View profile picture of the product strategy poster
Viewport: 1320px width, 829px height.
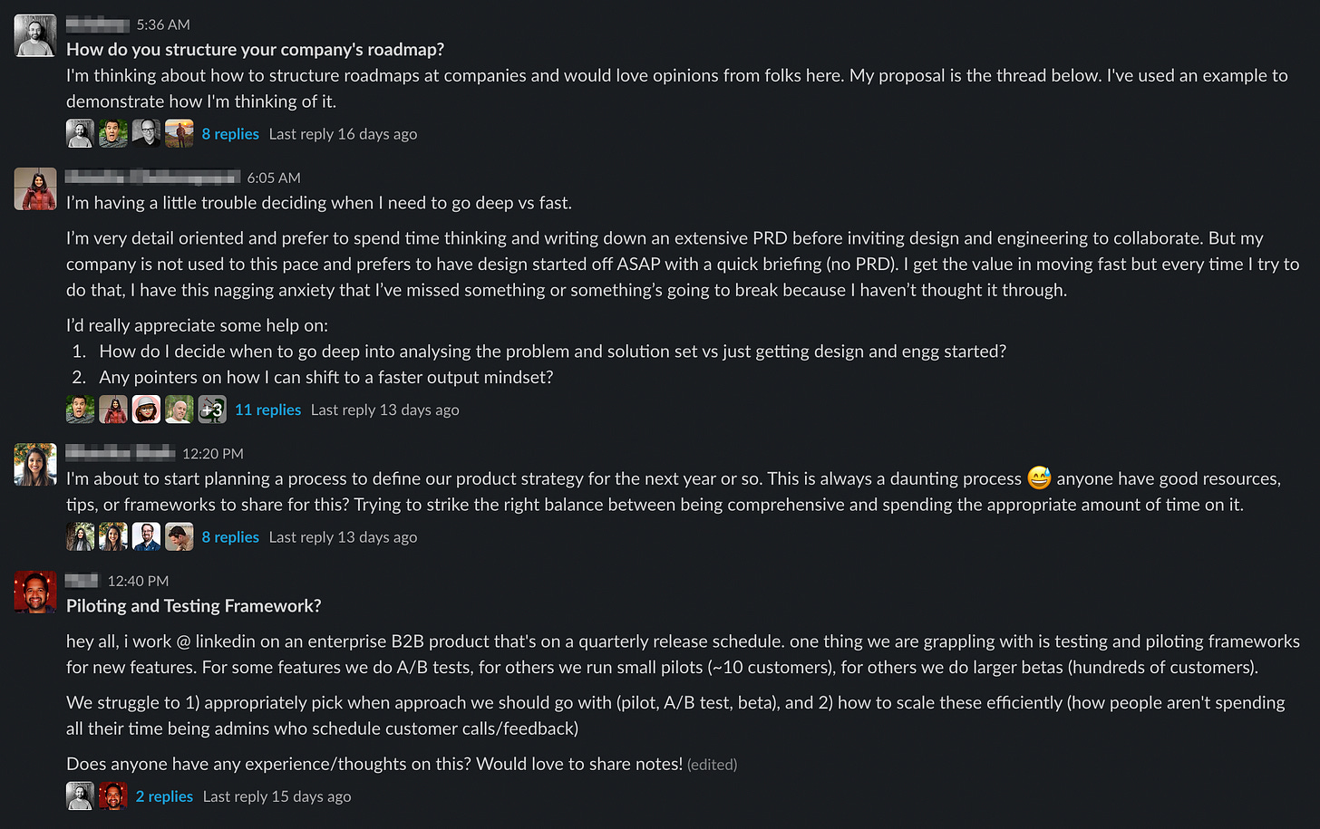pos(34,464)
